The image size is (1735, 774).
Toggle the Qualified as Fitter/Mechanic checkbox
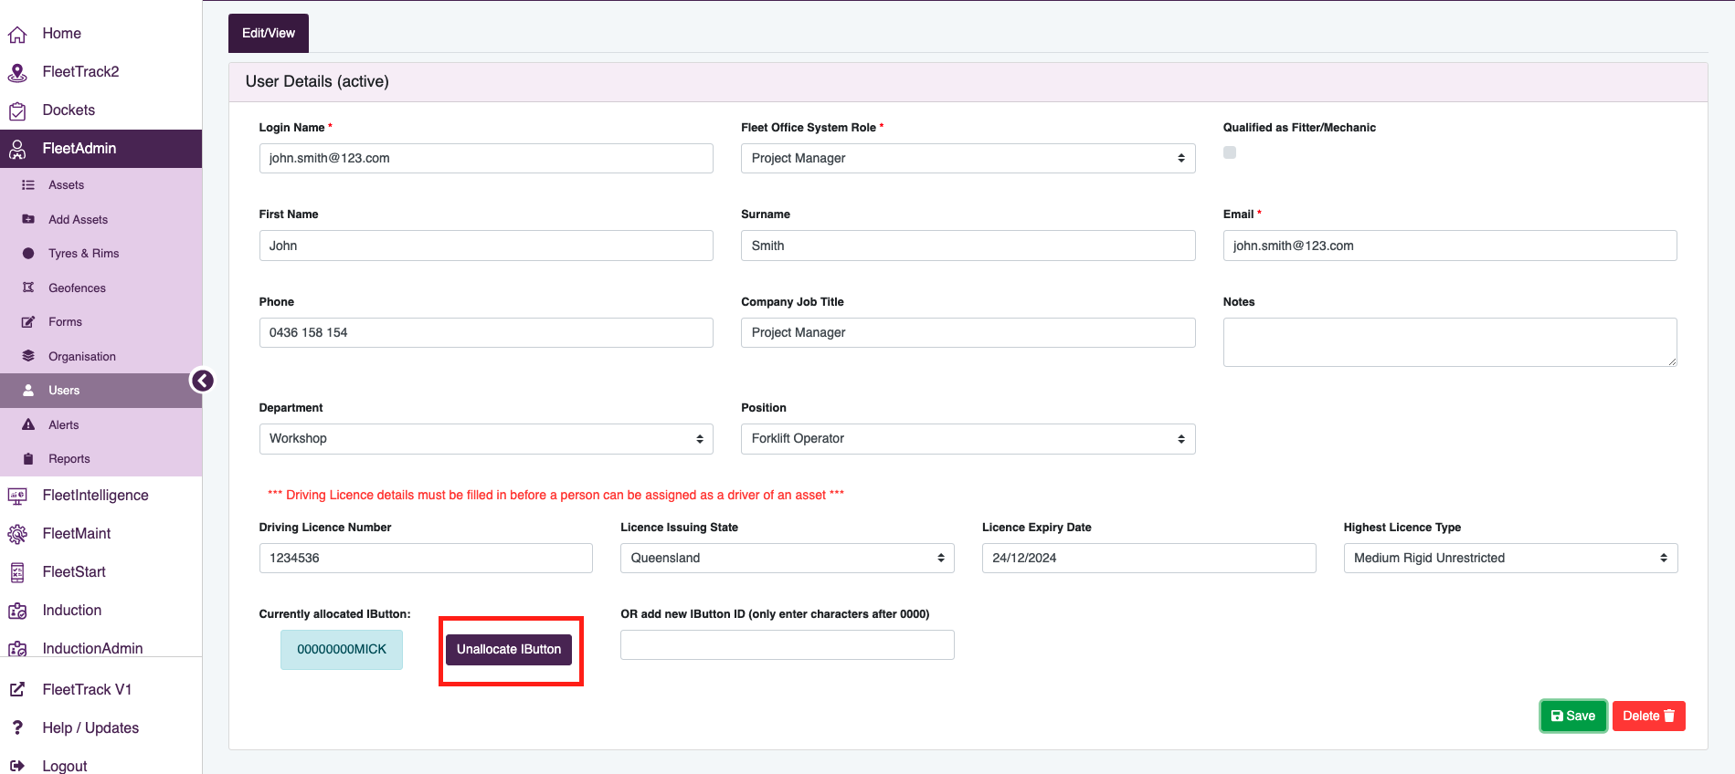click(1230, 152)
